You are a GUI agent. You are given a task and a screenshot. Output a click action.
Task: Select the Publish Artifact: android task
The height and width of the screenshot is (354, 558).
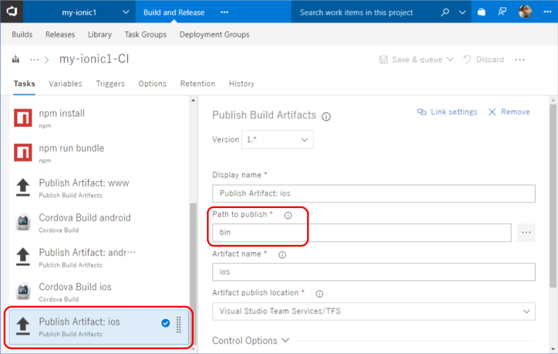coord(99,258)
